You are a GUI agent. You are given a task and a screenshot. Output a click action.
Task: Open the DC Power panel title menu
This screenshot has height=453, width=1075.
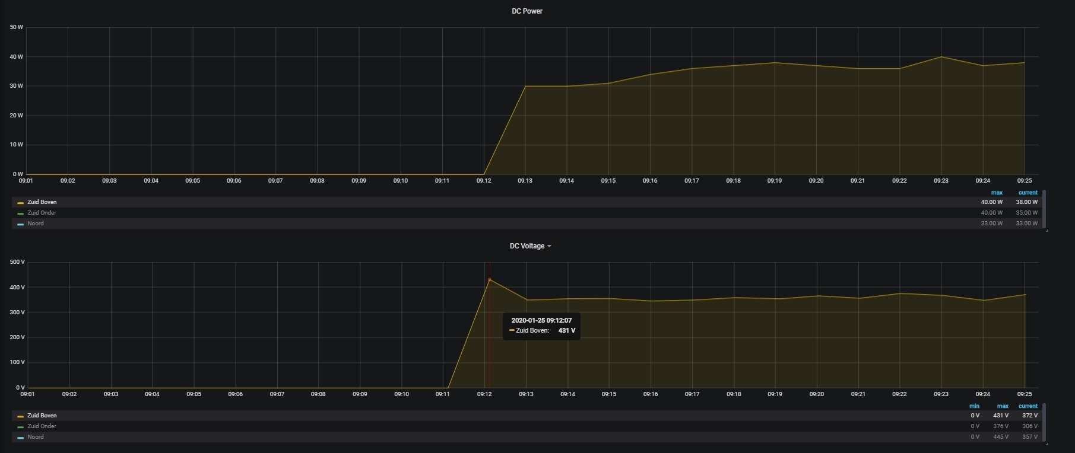[527, 11]
